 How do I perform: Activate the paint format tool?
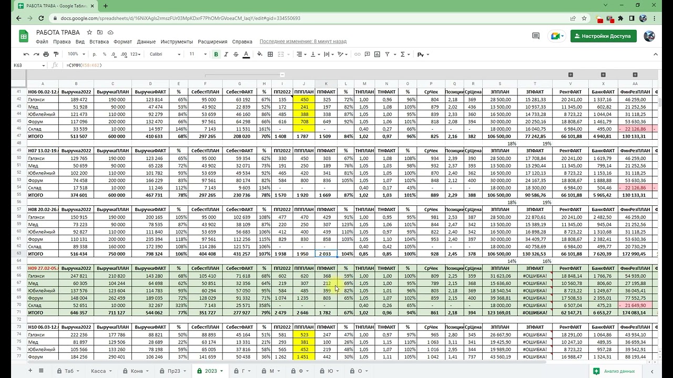(x=56, y=54)
